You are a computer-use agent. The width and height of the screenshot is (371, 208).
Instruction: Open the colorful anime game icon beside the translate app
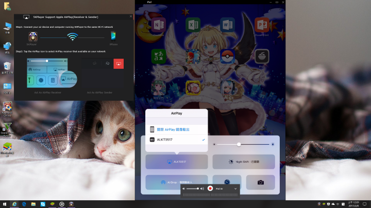coord(193,56)
